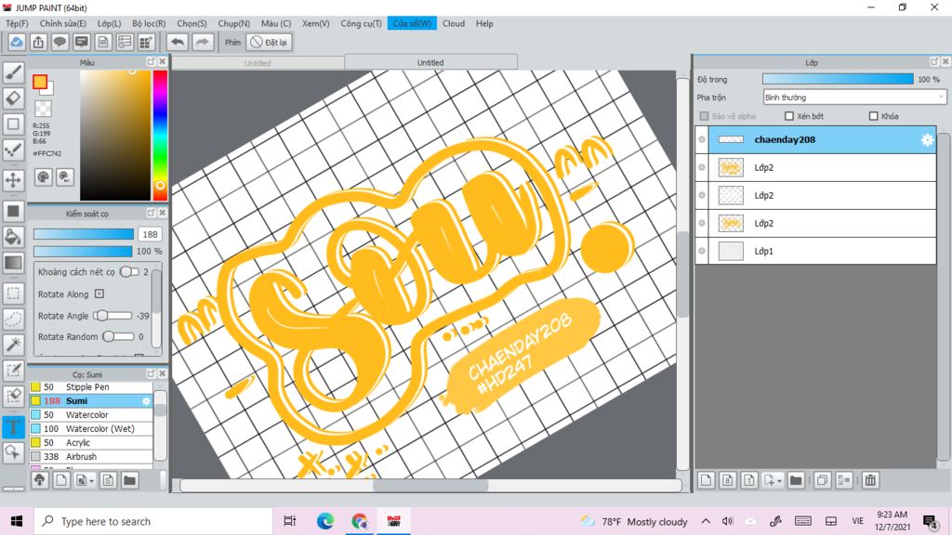This screenshot has height=535, width=952.
Task: Open the Chỉnh sửa(E) menu
Action: pyautogui.click(x=62, y=23)
